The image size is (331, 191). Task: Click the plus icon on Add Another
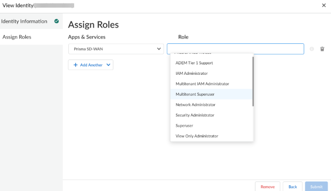tap(76, 65)
